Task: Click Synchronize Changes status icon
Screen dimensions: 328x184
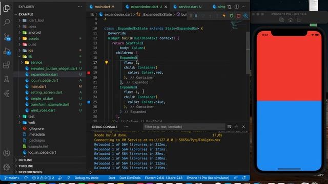Action: pyautogui.click(x=26, y=178)
